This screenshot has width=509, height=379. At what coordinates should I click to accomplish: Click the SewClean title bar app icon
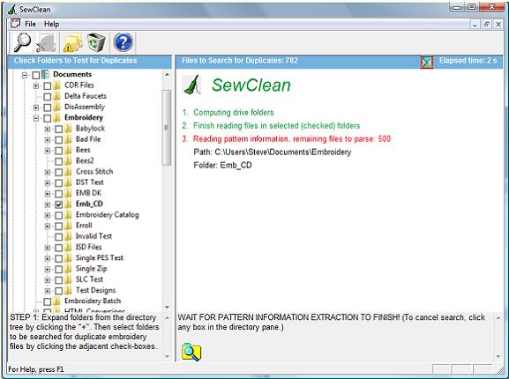coord(11,10)
